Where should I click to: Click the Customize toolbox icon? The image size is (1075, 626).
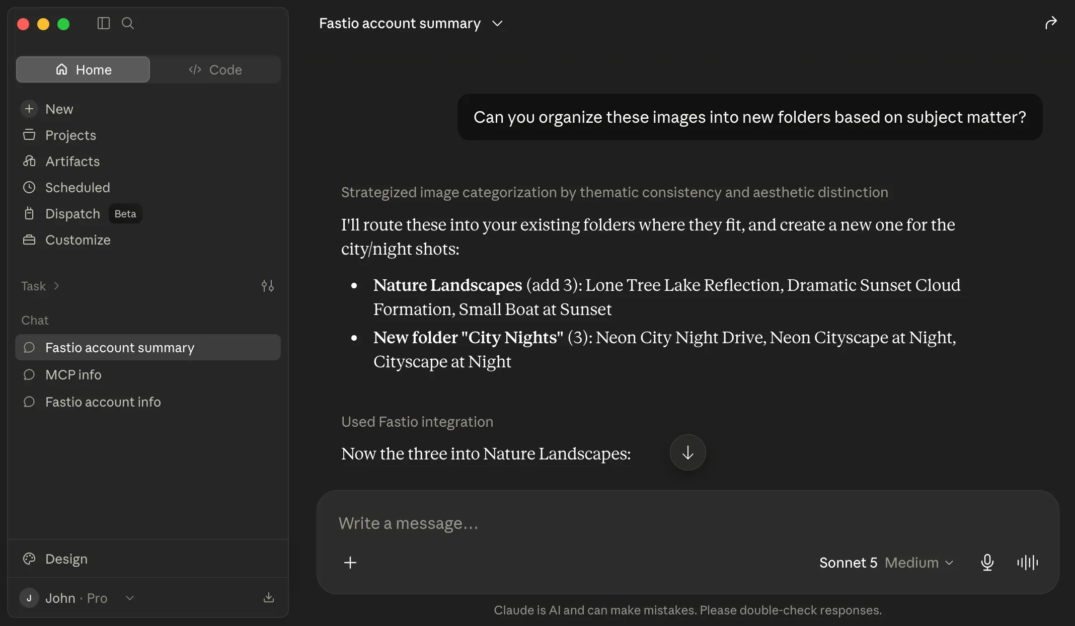tap(29, 240)
